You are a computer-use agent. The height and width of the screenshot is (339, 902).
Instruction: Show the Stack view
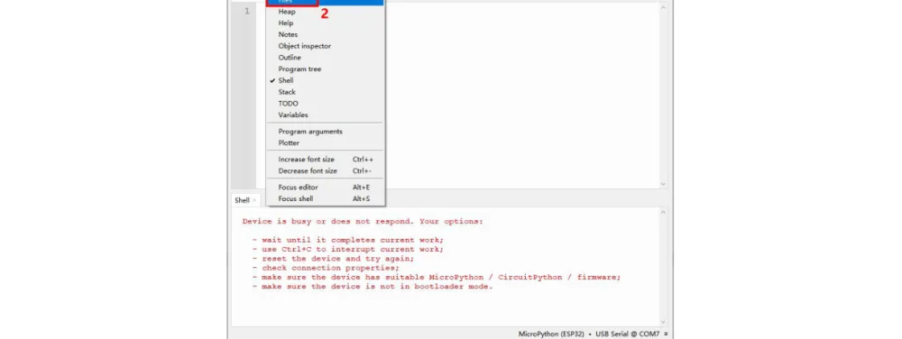325,92
